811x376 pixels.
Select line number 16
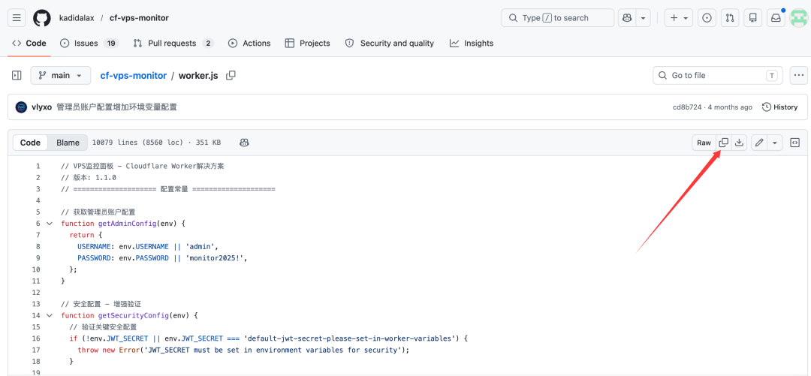pos(36,338)
